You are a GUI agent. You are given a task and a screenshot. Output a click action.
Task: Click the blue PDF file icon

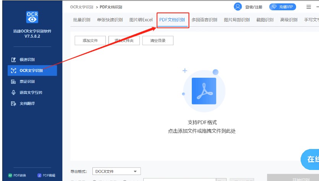coord(204,91)
